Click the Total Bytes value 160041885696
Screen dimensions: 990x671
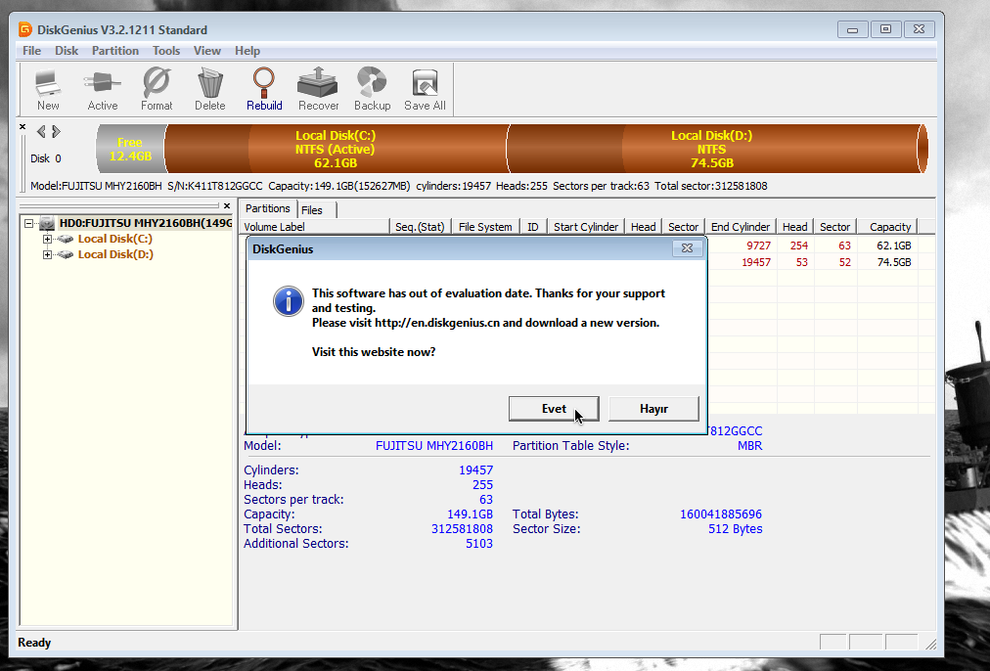pos(720,514)
